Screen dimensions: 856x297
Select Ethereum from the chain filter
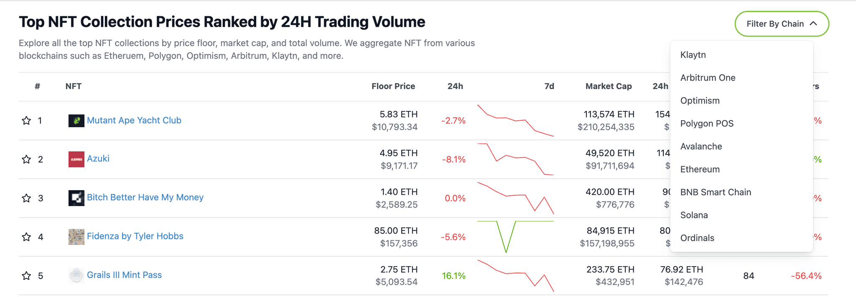700,169
